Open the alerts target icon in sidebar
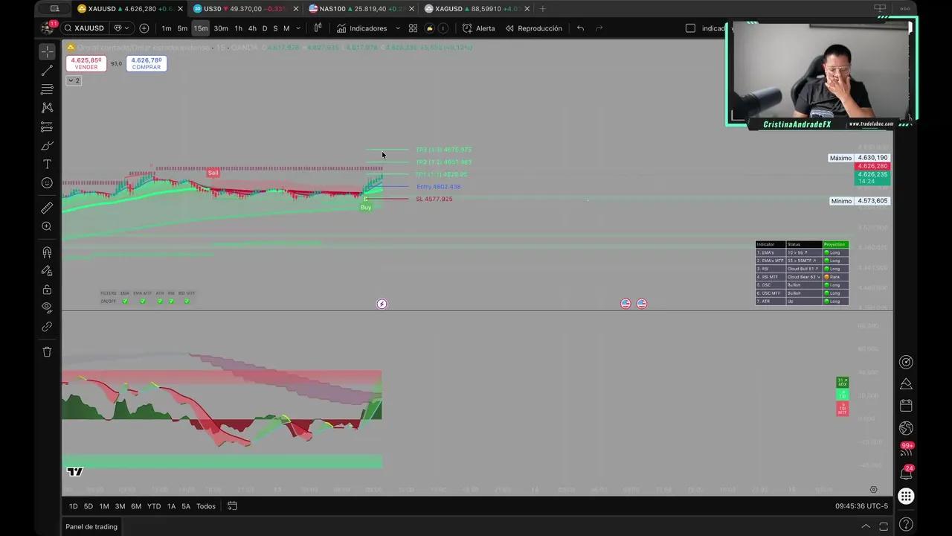Viewport: 952px width, 536px height. (x=906, y=362)
